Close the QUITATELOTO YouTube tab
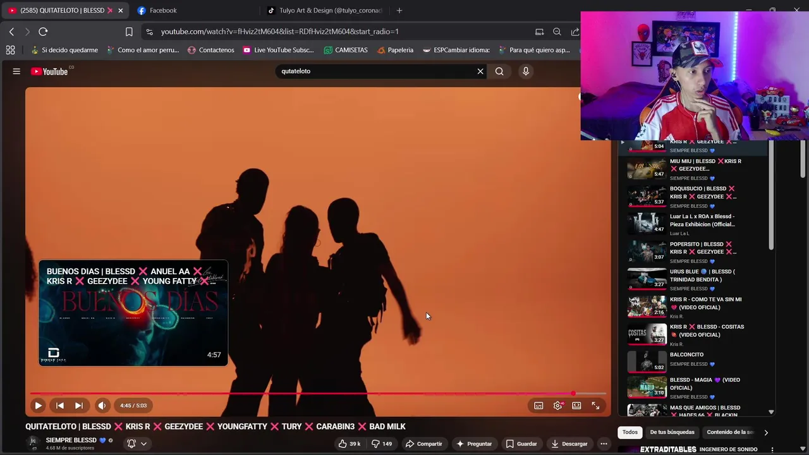Image resolution: width=809 pixels, height=455 pixels. pos(120,10)
